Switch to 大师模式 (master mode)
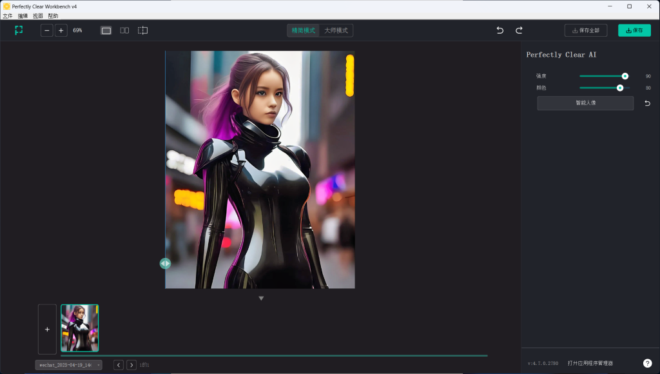Image resolution: width=660 pixels, height=374 pixels. 336,30
